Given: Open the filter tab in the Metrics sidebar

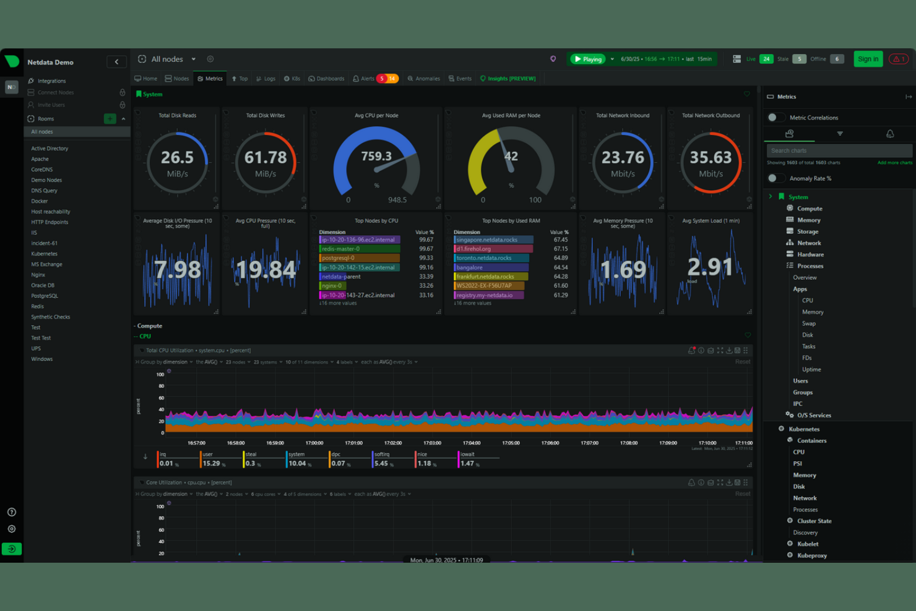Looking at the screenshot, I should pos(839,134).
